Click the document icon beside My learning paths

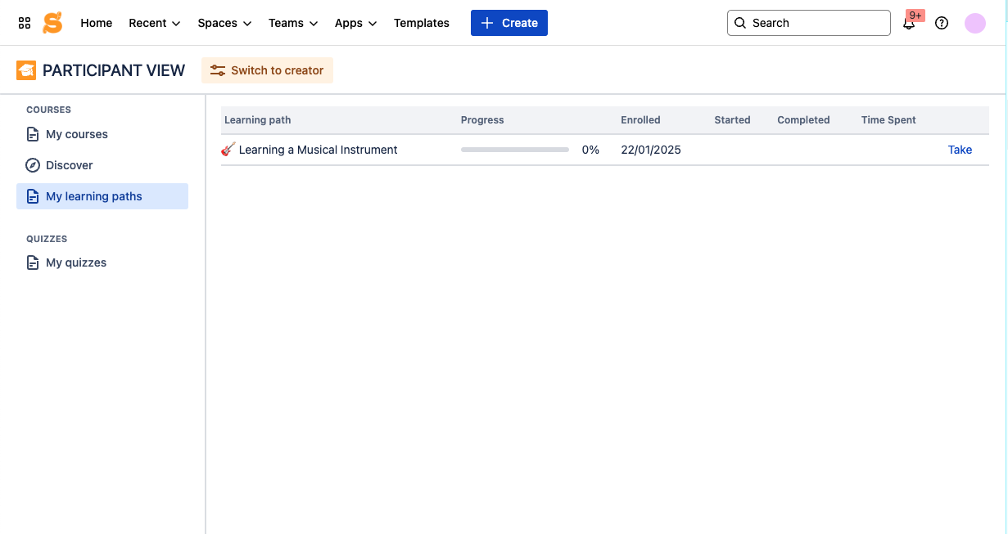pos(33,196)
